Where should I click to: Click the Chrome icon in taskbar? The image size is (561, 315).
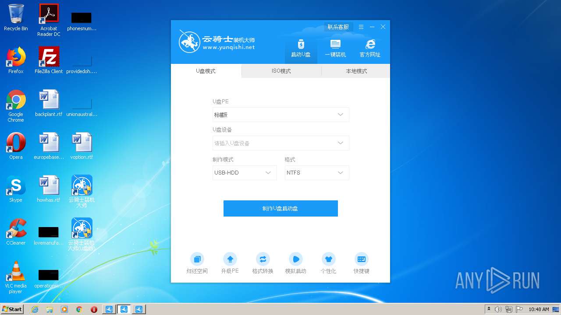[x=79, y=309]
